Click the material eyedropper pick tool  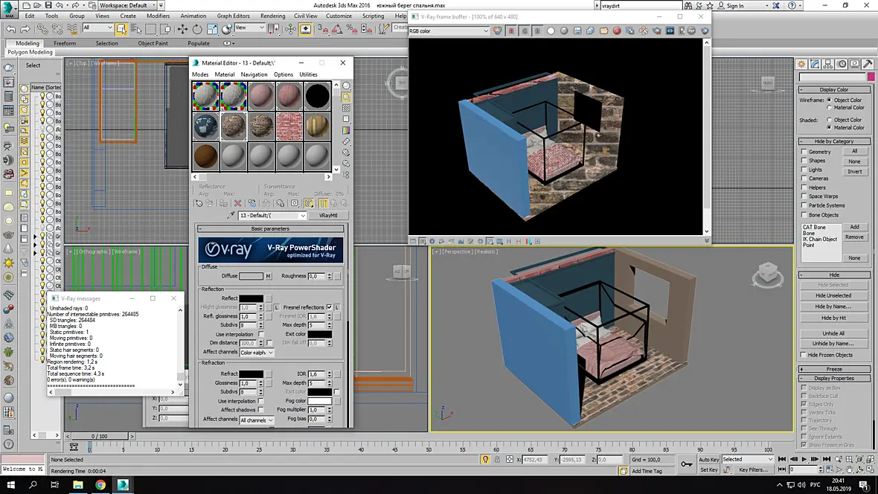(230, 216)
